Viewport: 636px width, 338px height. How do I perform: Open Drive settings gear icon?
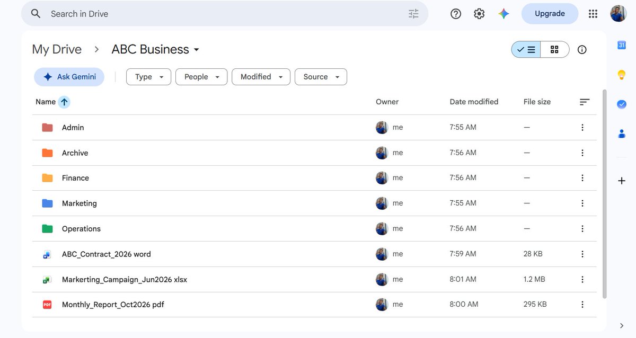[479, 14]
